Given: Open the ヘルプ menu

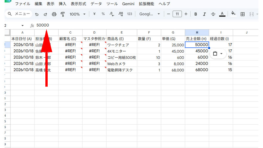Looking at the screenshot, I should 164,4.
